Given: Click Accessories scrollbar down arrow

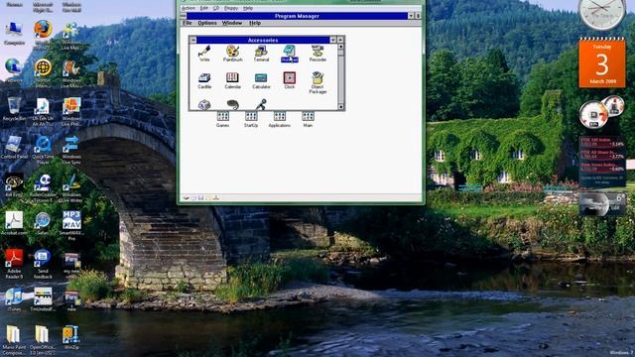Looking at the screenshot, I should (340, 107).
